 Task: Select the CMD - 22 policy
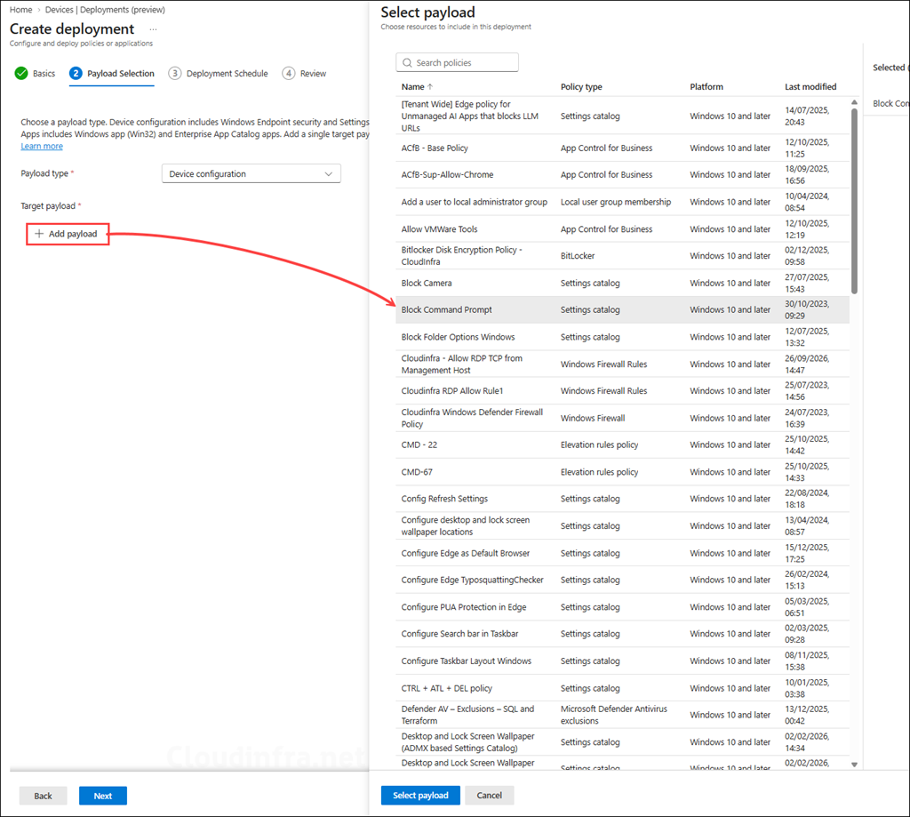[x=622, y=445]
